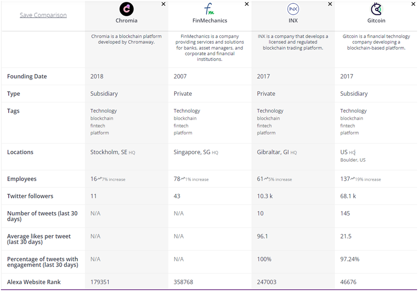
Task: Open the Chromia company name link
Action: click(126, 21)
